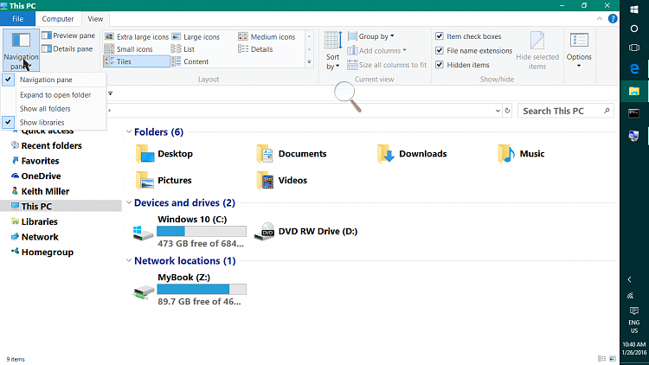Toggle Item check boxes option
Viewport: 649px width, 365px height.
(440, 36)
